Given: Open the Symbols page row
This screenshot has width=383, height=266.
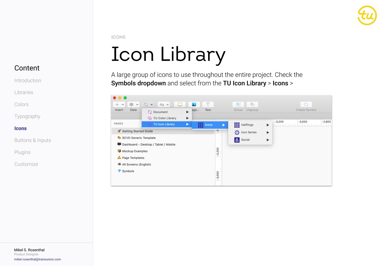Looking at the screenshot, I should [x=163, y=171].
